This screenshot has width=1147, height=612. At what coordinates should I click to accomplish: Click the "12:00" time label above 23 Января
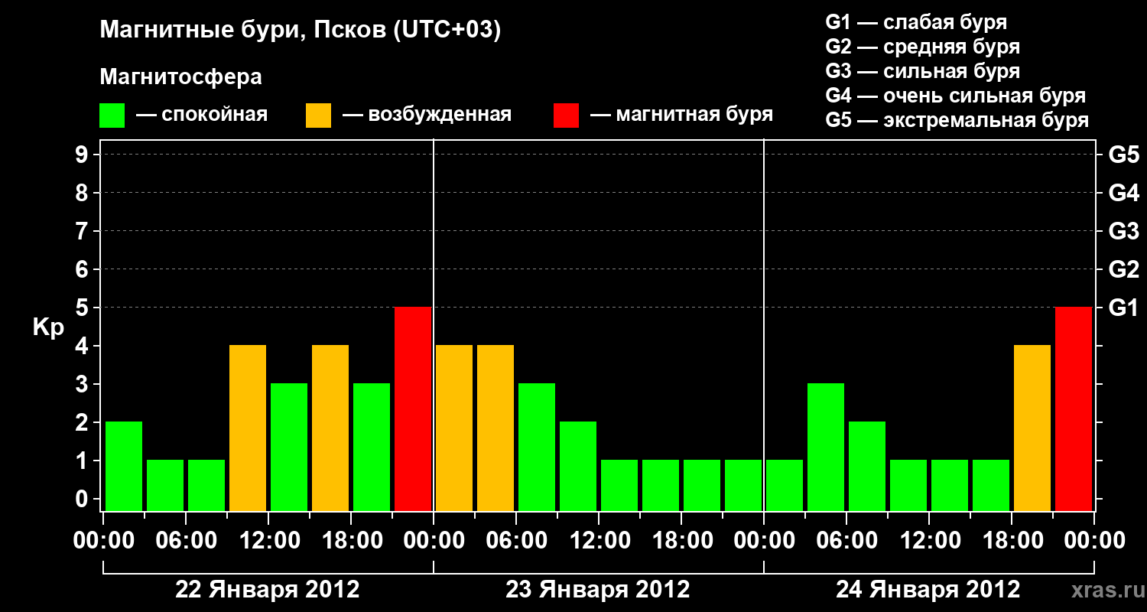599,541
